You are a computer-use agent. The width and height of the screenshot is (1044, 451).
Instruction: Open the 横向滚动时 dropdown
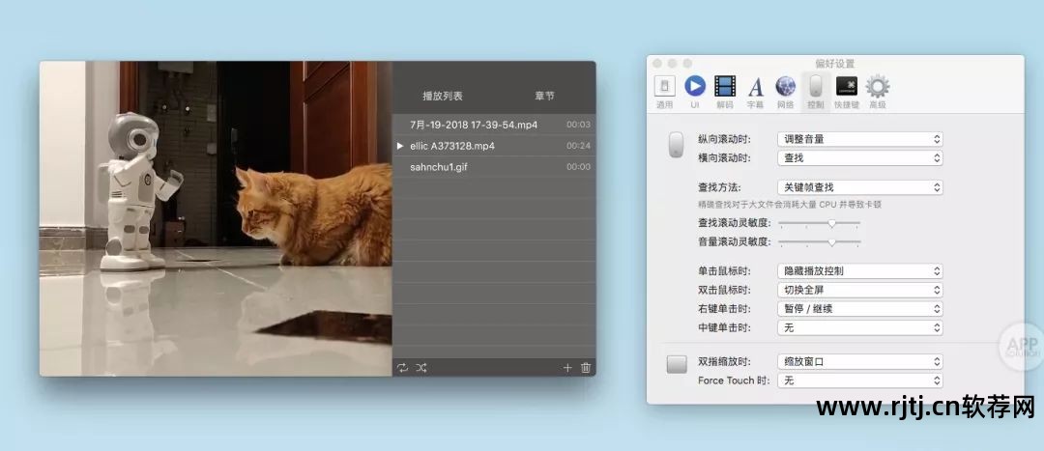tap(860, 157)
